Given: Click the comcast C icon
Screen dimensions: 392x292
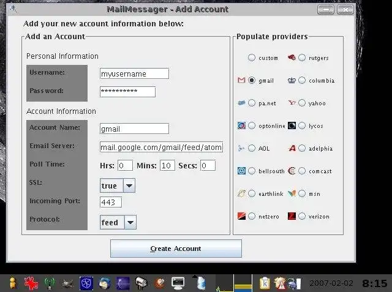Looking at the screenshot, I should click(292, 171).
